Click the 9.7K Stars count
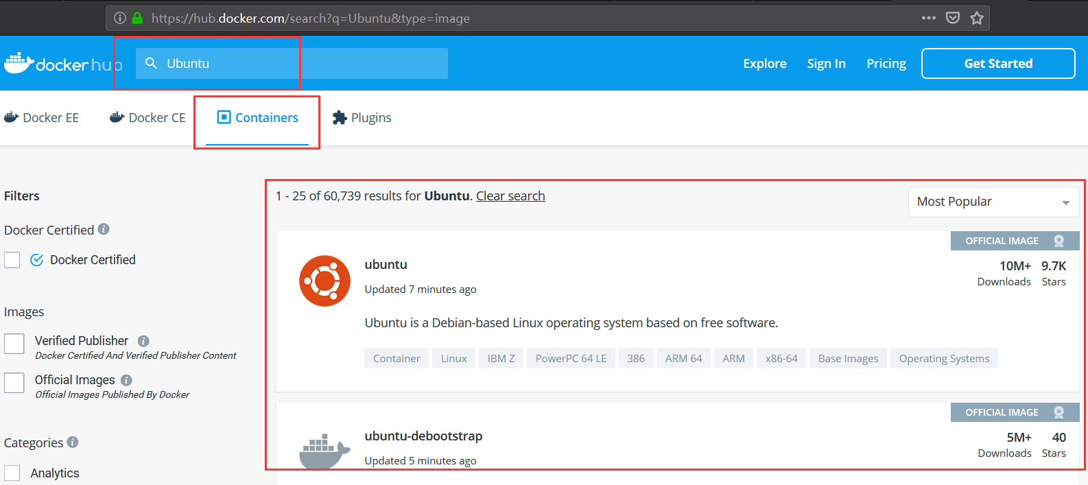 pyautogui.click(x=1054, y=273)
